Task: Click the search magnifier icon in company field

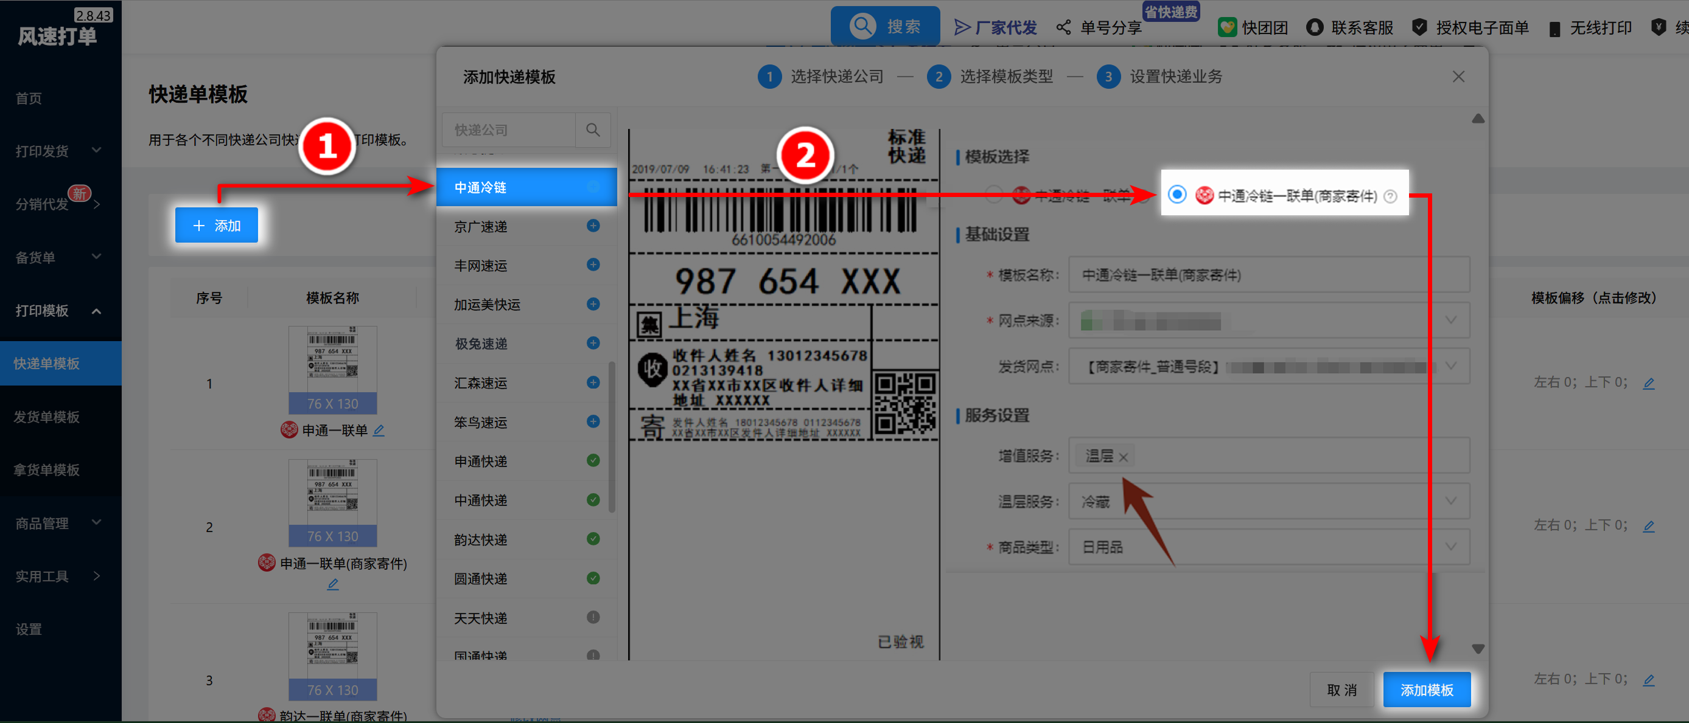Action: point(593,130)
